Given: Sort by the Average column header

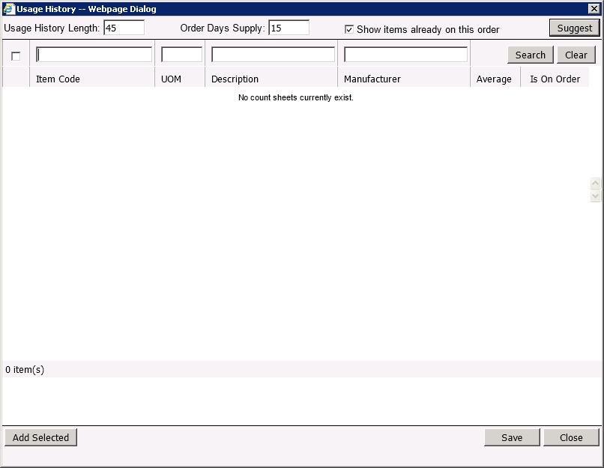Looking at the screenshot, I should point(494,79).
